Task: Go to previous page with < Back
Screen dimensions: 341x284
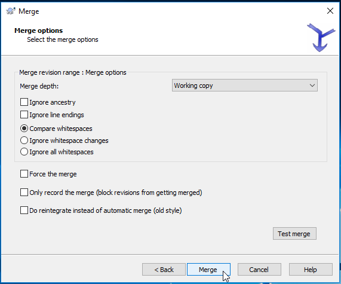Action: (x=164, y=270)
